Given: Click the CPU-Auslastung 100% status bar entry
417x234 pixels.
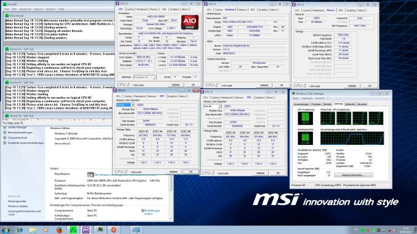Looking at the screenshot, I should (x=328, y=185).
